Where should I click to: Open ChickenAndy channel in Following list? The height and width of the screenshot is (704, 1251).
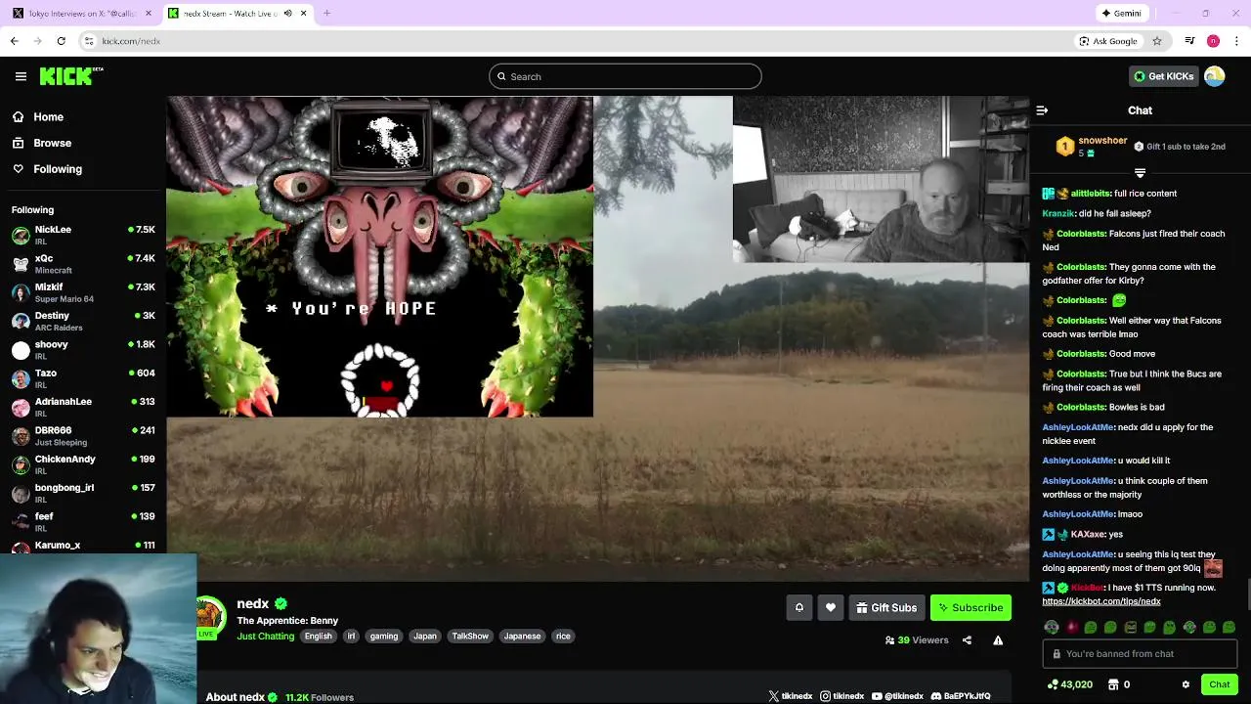83,464
